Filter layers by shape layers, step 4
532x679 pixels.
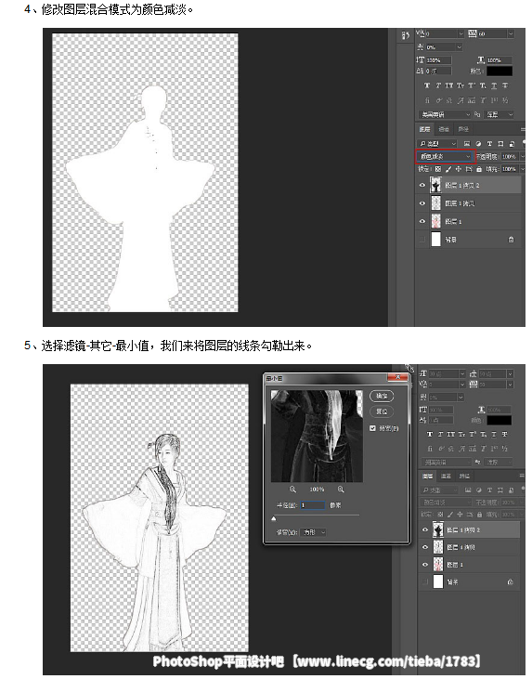(x=500, y=144)
